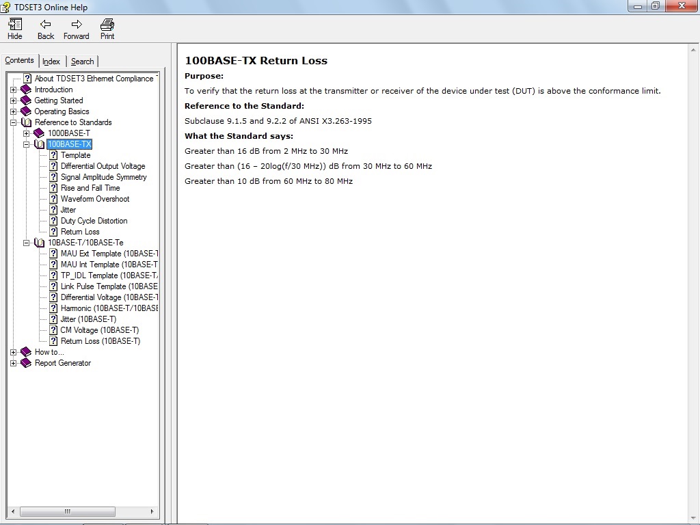Click topic icon beside Return Loss (10BASE-T)
The image size is (700, 525).
click(x=53, y=341)
